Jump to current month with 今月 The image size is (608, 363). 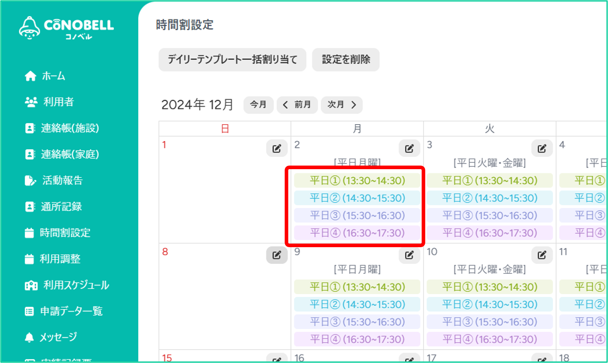click(258, 105)
